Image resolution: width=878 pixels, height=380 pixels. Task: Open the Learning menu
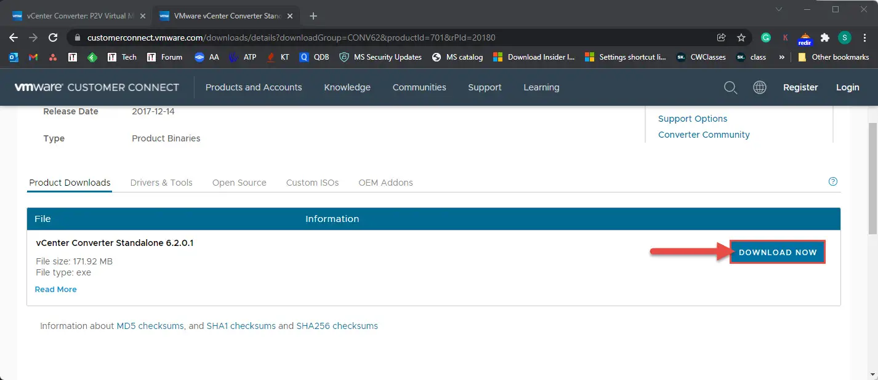pyautogui.click(x=541, y=87)
